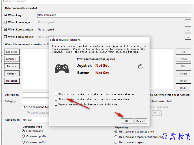Enable the 'Send command to' checkbox
Image resolution: width=194 pixels, height=145 pixels.
click(23, 107)
